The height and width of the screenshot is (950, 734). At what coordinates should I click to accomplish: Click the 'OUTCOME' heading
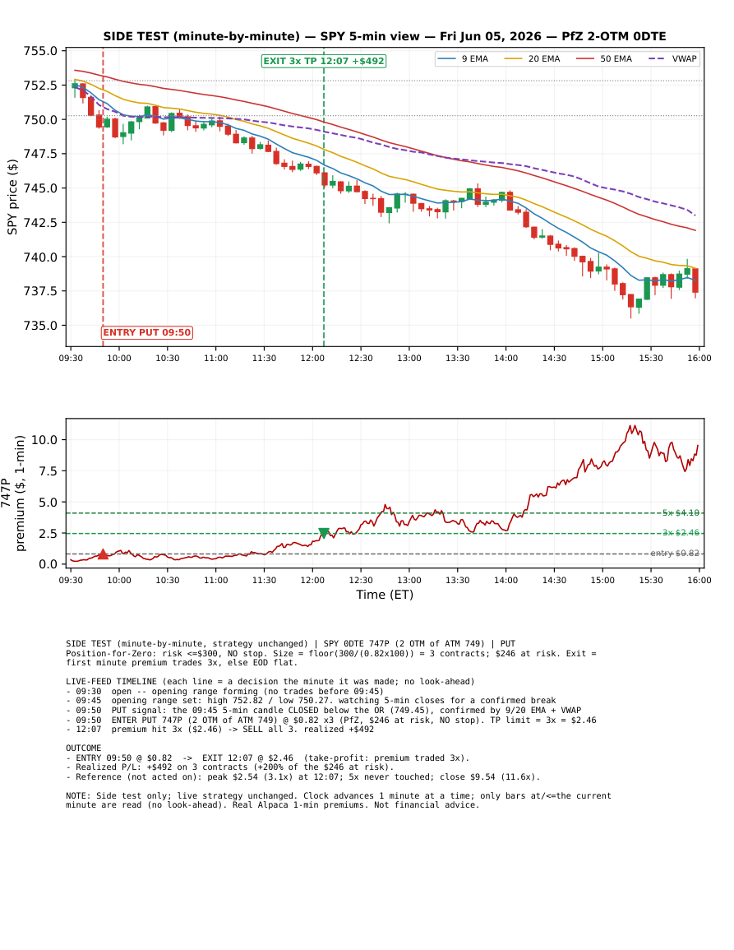point(84,748)
